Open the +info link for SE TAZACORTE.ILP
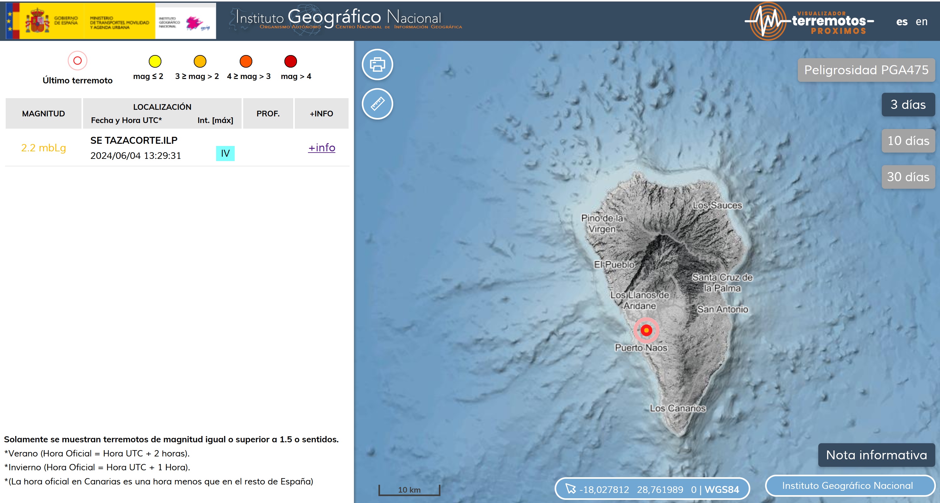This screenshot has height=503, width=940. [322, 147]
